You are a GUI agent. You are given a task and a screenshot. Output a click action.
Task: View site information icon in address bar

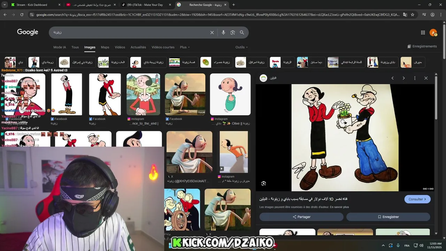(32, 15)
